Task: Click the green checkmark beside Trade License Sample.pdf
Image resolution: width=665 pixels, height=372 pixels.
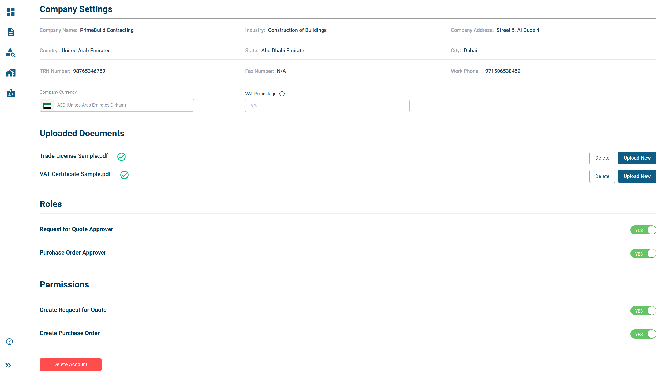Action: point(121,157)
